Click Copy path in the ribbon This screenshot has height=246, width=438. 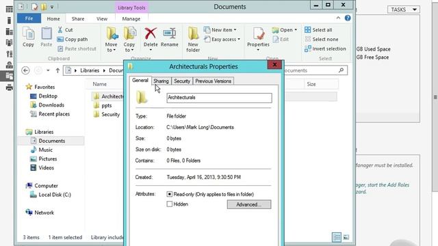tap(73, 40)
